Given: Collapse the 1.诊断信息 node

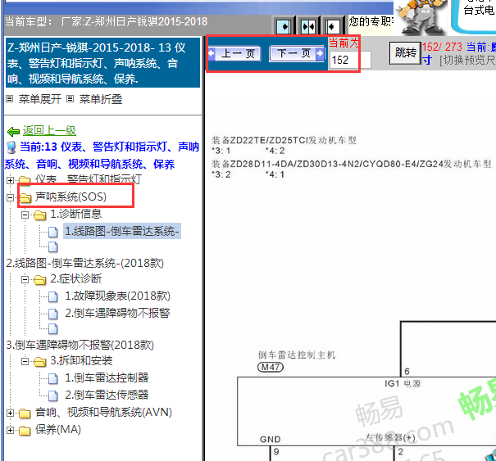Looking at the screenshot, I should tap(25, 215).
